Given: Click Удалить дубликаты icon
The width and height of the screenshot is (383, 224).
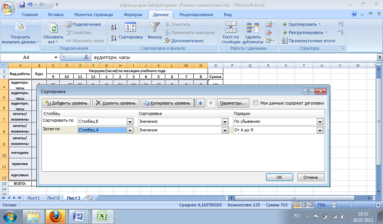Looking at the screenshot, I should 253,27.
